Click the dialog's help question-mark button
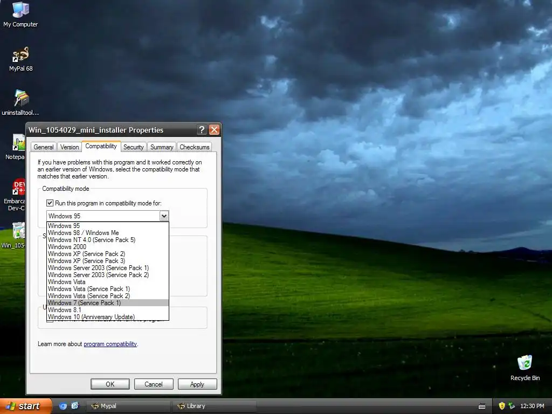 click(x=202, y=130)
